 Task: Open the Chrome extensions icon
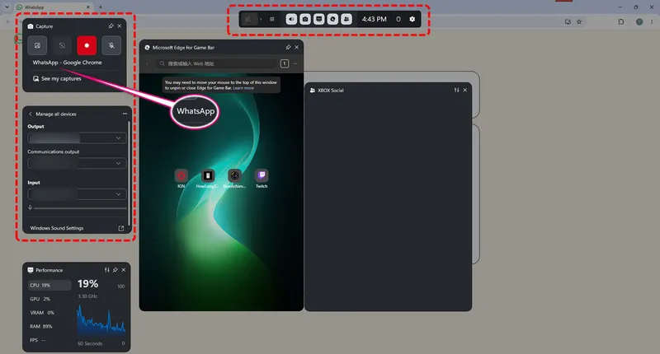click(621, 22)
